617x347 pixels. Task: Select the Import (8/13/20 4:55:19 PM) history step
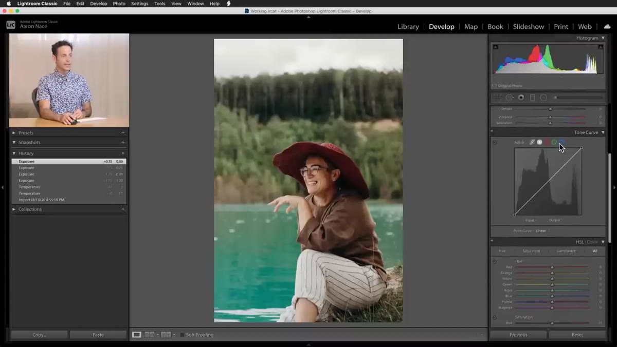[69, 200]
